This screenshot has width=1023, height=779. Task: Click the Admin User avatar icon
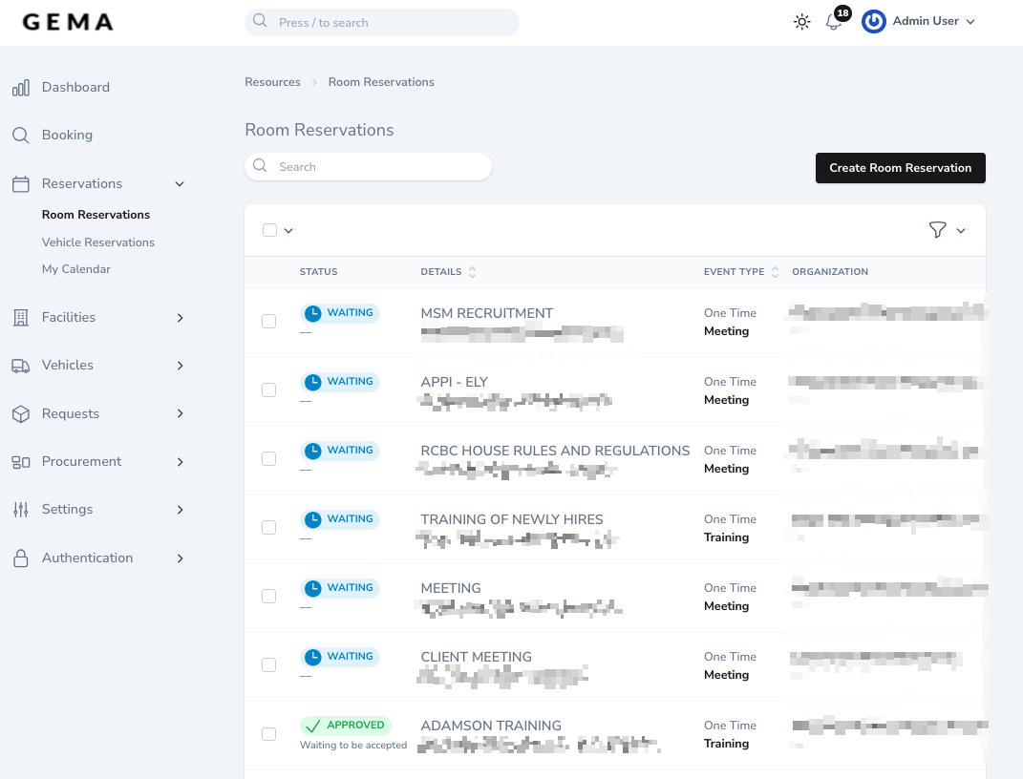click(873, 21)
